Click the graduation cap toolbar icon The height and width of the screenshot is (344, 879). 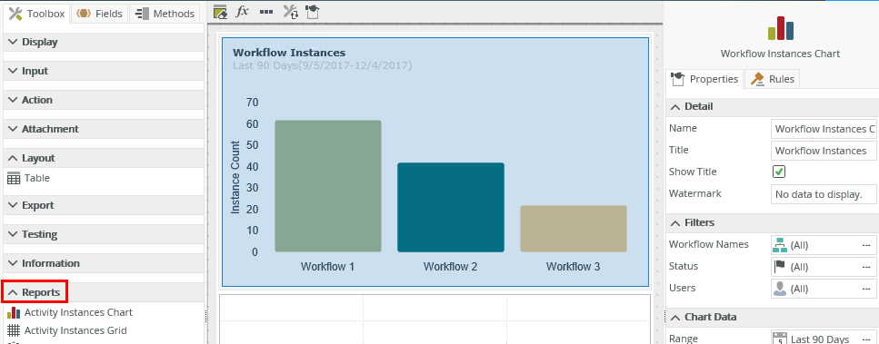(x=313, y=11)
